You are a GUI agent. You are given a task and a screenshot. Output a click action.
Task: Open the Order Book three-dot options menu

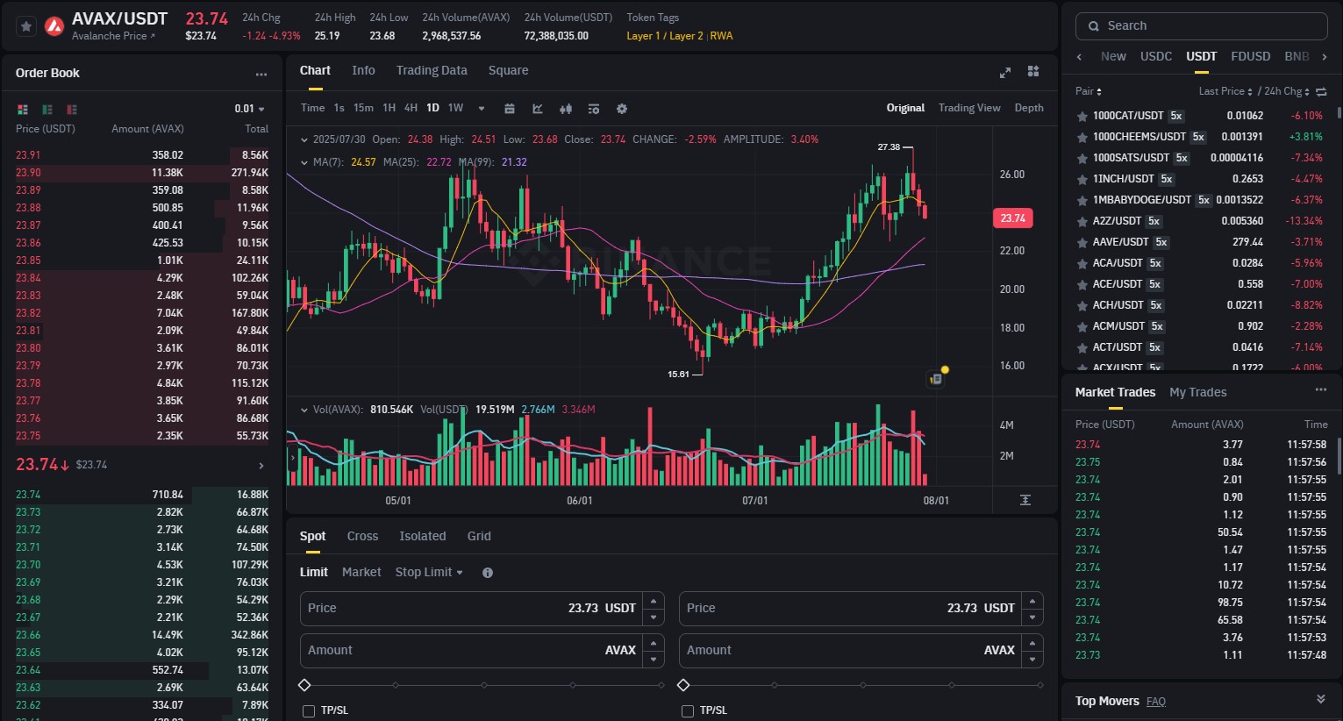pos(261,74)
